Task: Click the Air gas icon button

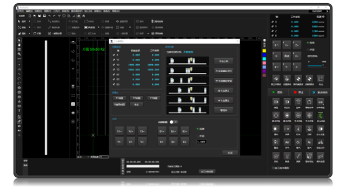Action: click(287, 142)
